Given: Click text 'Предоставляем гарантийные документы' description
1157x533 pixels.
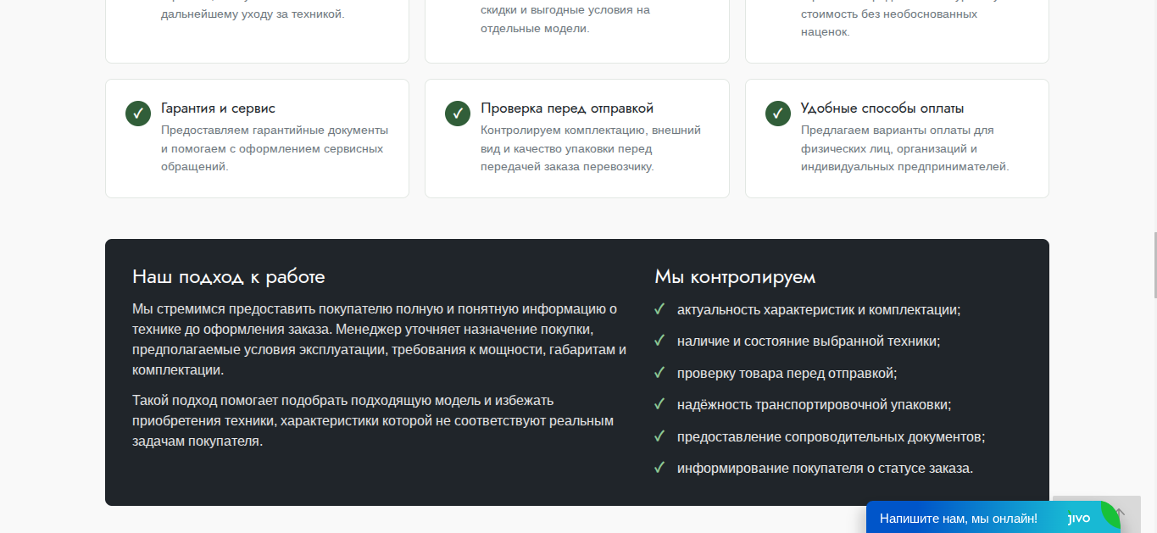Looking at the screenshot, I should point(275,148).
